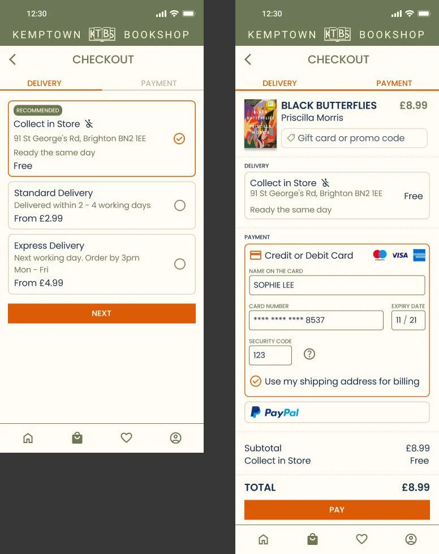439x554 pixels.
Task: Switch to the Payment tab on left screen
Action: tap(158, 83)
